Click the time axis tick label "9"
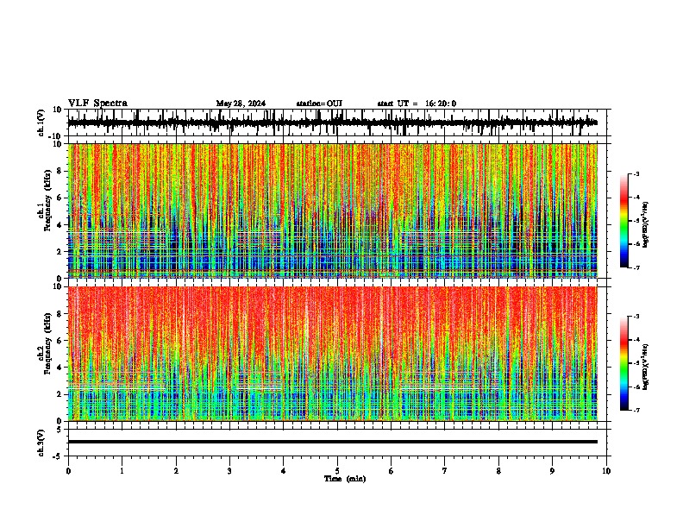 click(x=552, y=471)
